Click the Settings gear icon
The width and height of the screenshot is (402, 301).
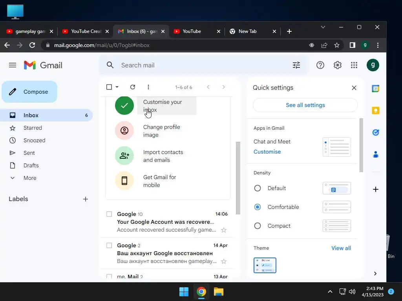(x=337, y=65)
